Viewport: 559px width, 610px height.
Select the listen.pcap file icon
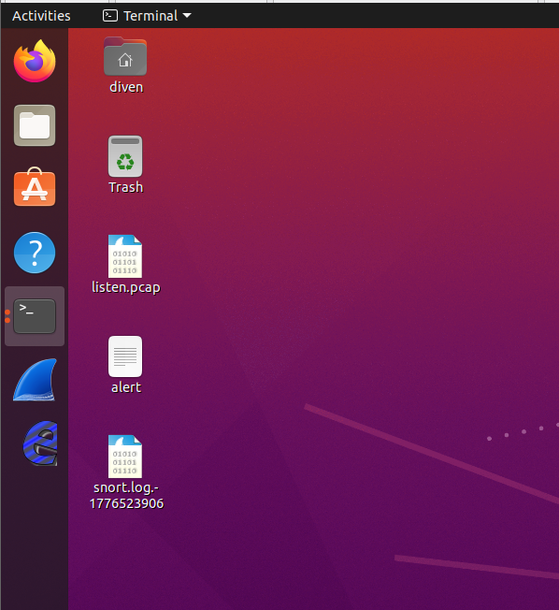[x=125, y=256]
